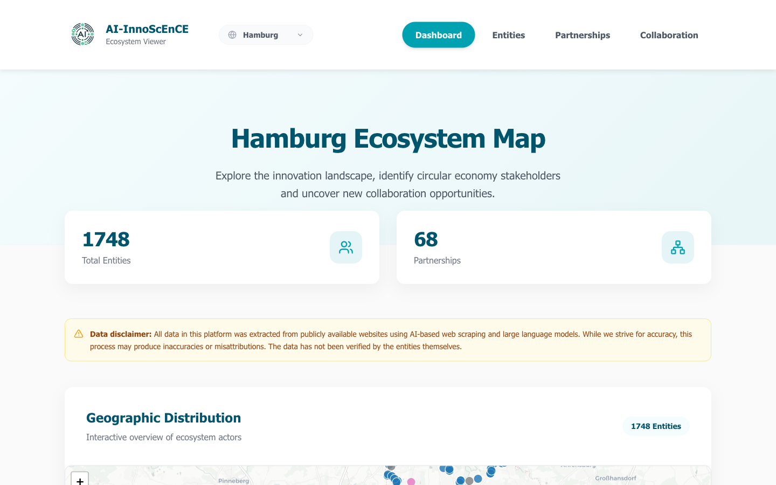Click the Total Entities label
This screenshot has height=485, width=776.
pos(106,260)
